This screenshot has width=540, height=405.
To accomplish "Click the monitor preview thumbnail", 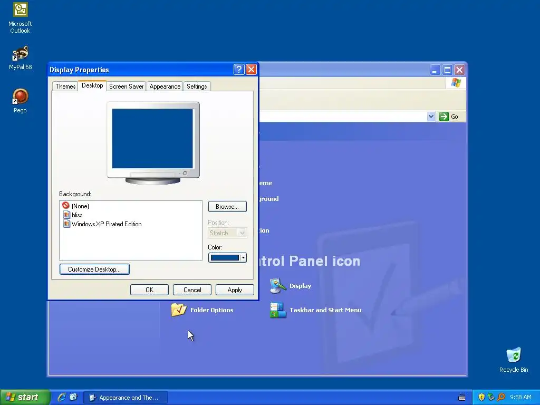I will tap(153, 142).
